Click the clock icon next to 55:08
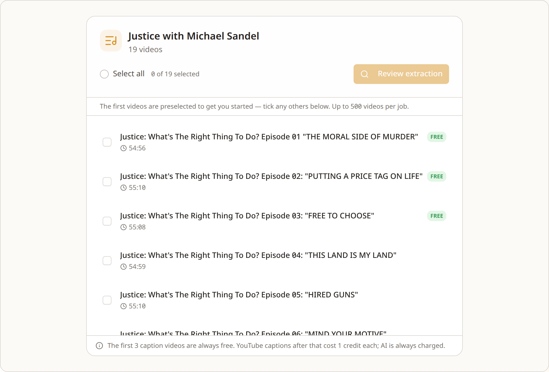Viewport: 549px width, 372px height. click(124, 227)
